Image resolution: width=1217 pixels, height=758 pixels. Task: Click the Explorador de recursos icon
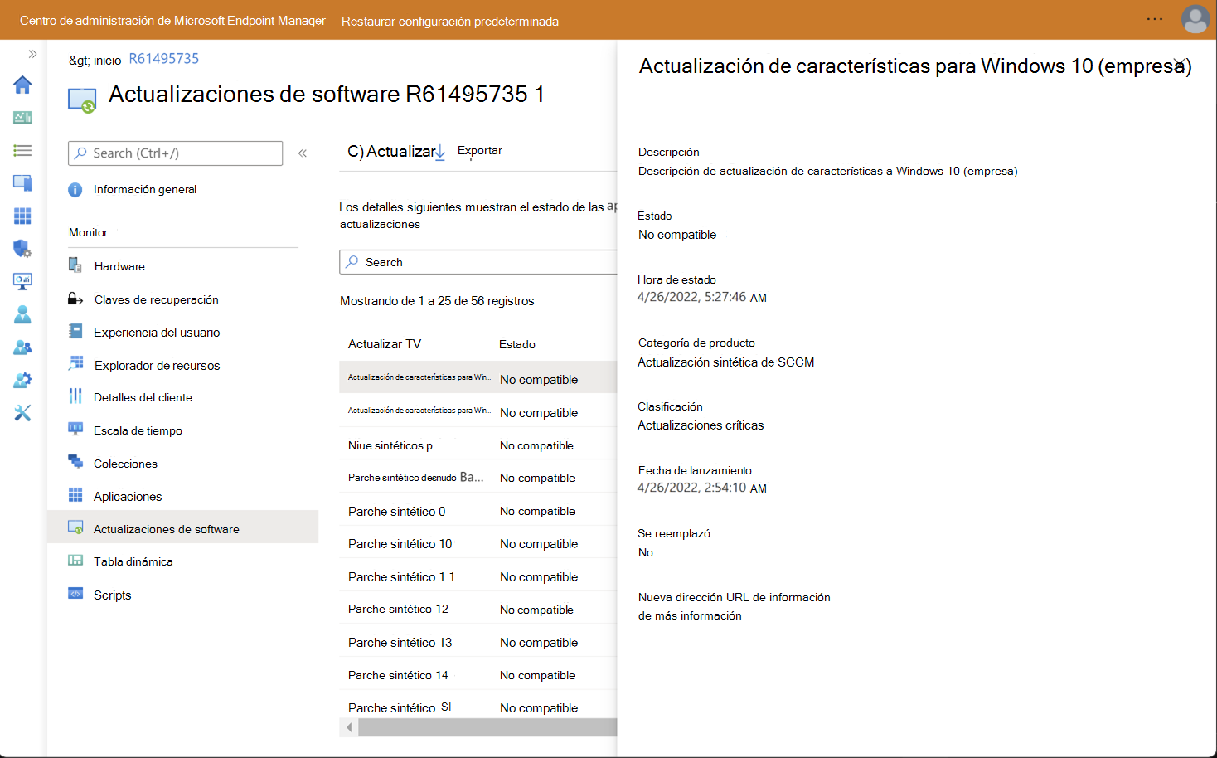tap(75, 362)
